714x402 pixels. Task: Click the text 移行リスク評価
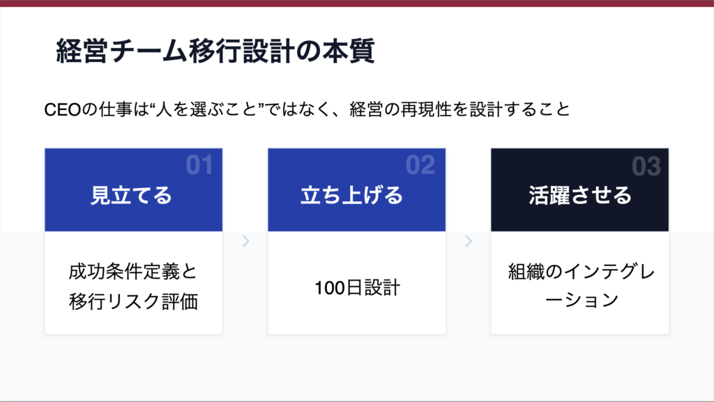[x=133, y=302]
